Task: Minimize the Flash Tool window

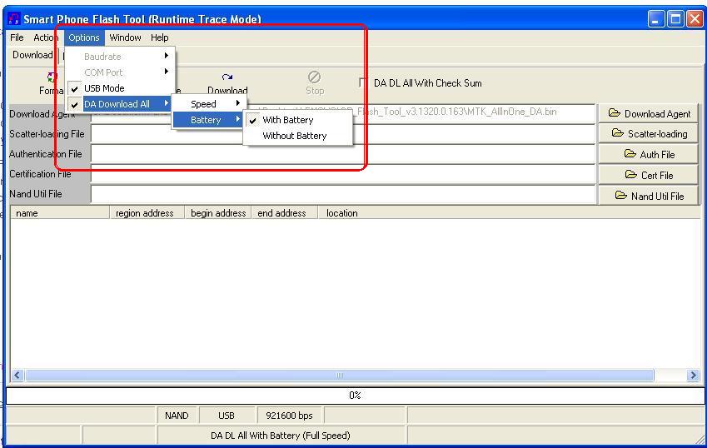Action: [656, 19]
